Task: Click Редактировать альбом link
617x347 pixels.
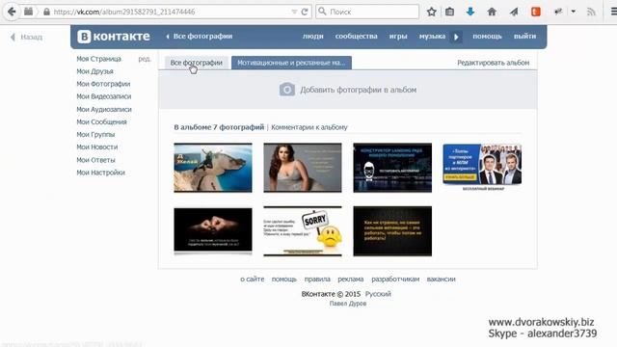Action: (x=493, y=63)
